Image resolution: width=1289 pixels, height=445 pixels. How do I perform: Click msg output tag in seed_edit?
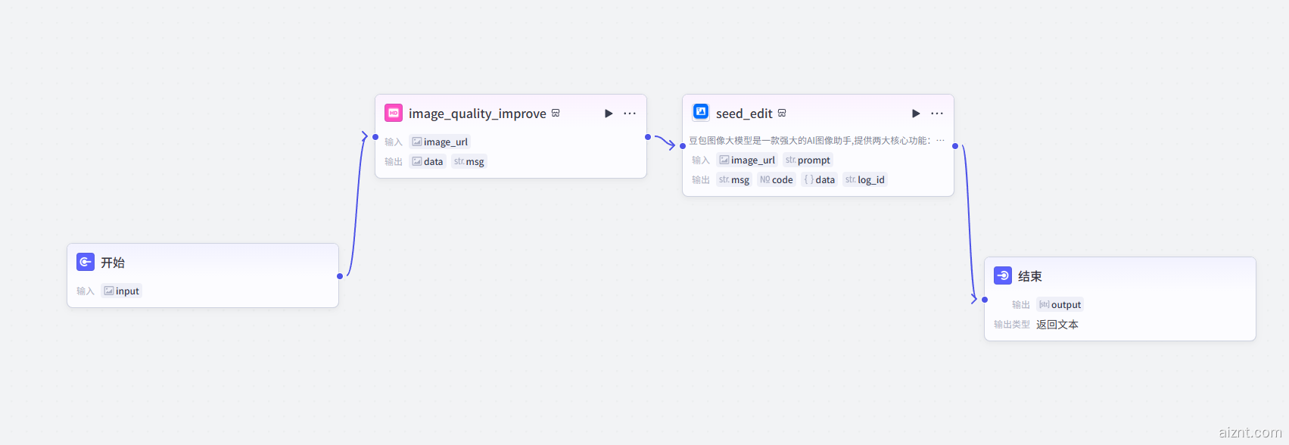734,179
